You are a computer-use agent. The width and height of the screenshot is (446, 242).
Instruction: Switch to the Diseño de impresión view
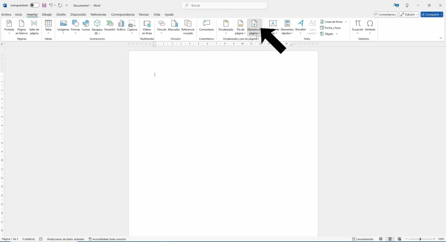coord(390,239)
